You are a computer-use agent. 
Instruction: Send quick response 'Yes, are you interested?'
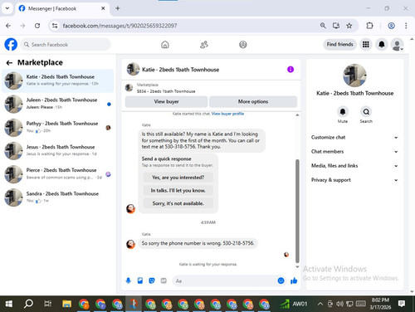coord(178,178)
